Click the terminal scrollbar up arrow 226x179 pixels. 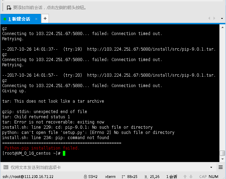point(223,27)
